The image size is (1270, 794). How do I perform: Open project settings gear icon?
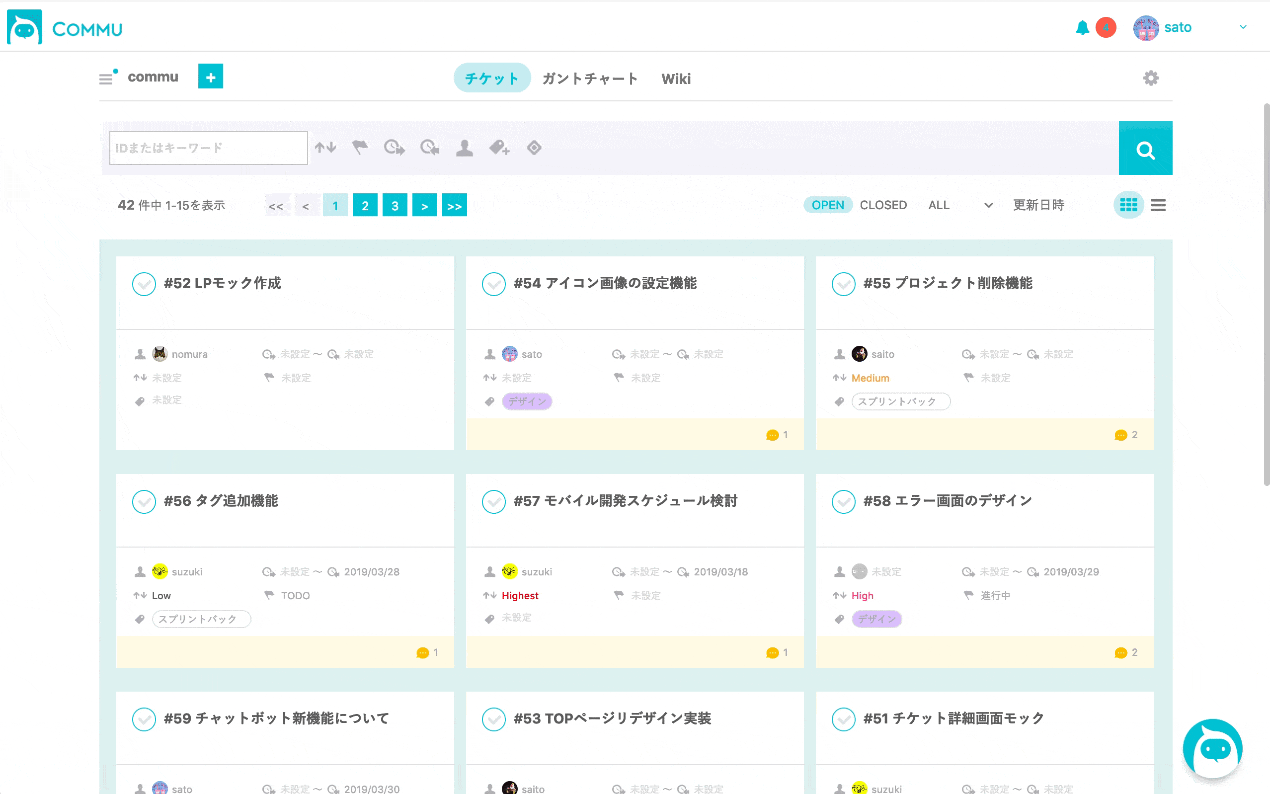tap(1150, 78)
